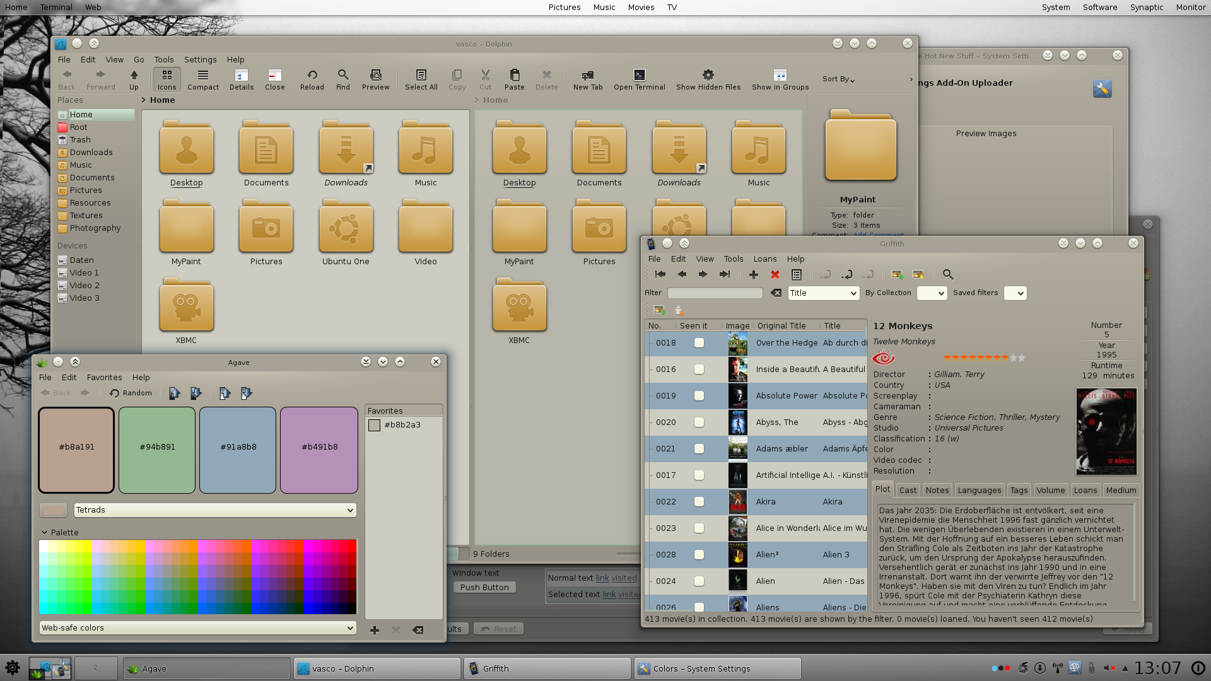
Task: Delete movie with red X icon in Griffith
Action: (775, 275)
